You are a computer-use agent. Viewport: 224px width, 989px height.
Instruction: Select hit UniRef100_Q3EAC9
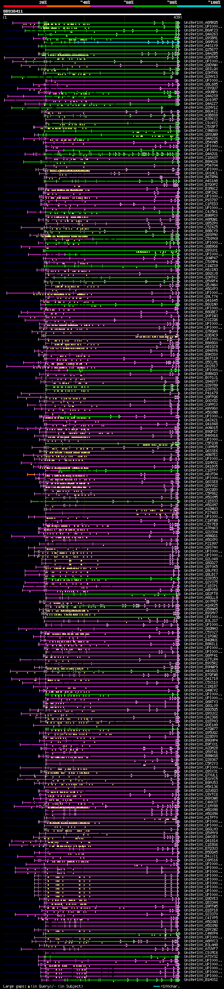[x=201, y=335]
